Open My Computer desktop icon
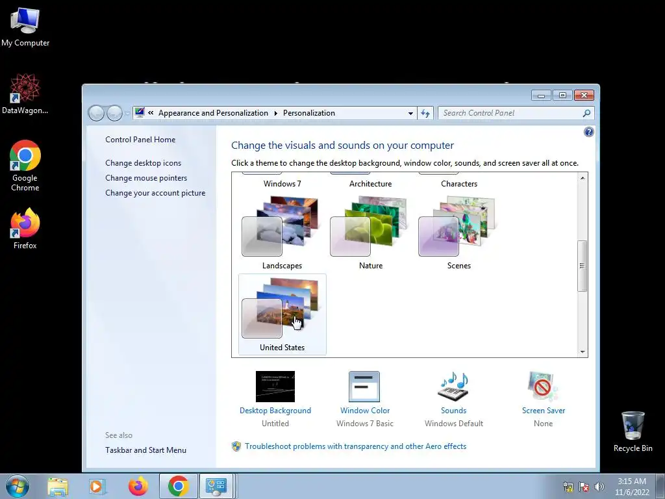This screenshot has height=499, width=665. tap(25, 27)
